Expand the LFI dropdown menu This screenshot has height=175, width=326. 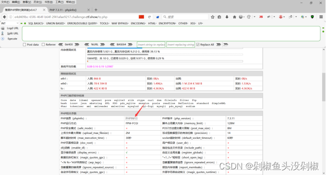pos(200,23)
